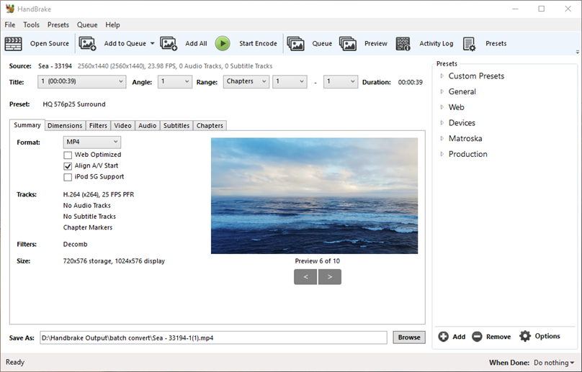
Task: Open the start chapter dropdown
Action: coord(290,81)
